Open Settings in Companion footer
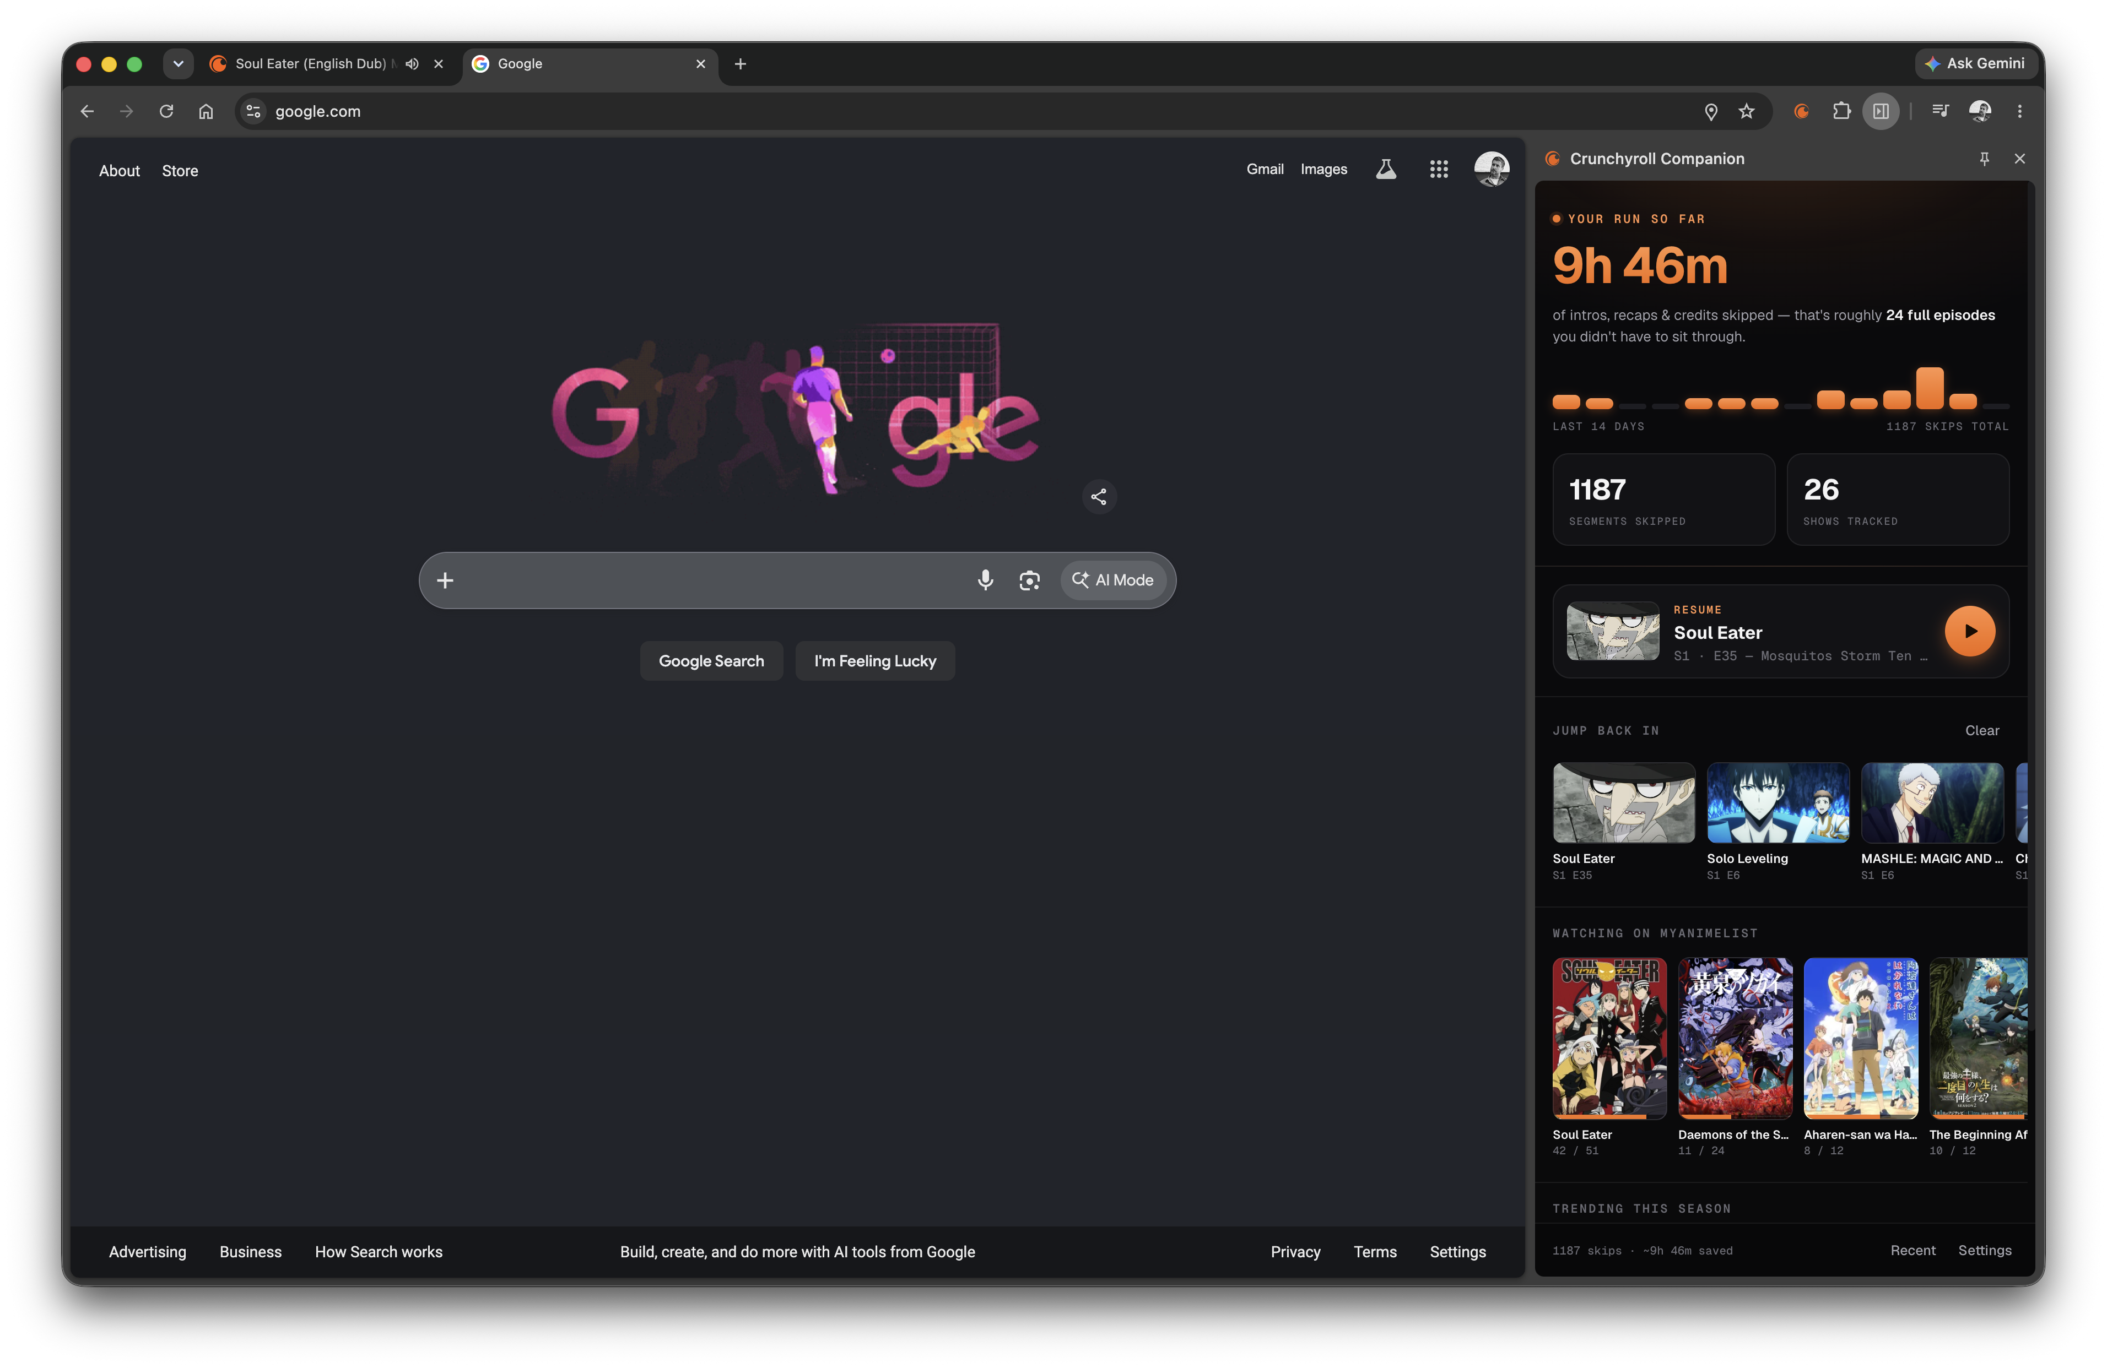The height and width of the screenshot is (1368, 2107). click(x=1984, y=1250)
